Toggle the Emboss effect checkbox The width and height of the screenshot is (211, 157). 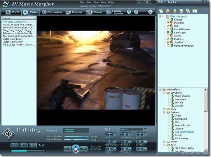pos(168,19)
